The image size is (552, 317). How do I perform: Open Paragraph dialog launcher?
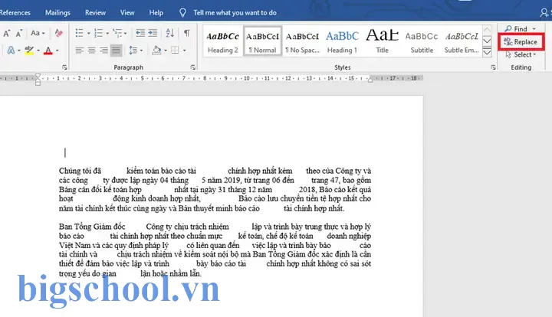click(193, 67)
